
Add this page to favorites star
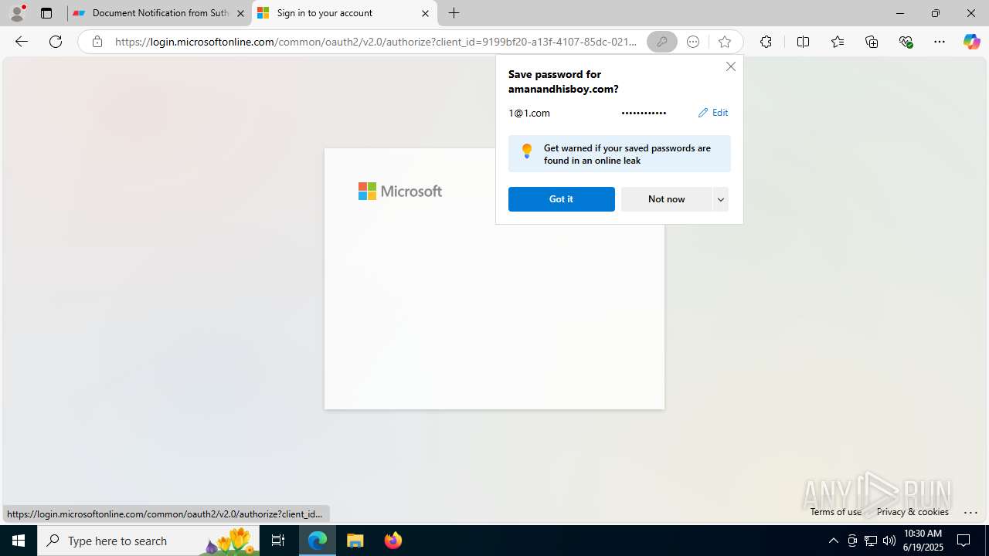724,42
